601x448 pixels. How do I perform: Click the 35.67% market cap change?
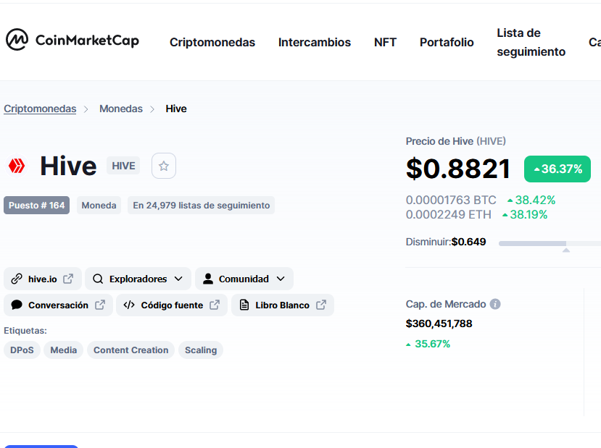coord(428,344)
